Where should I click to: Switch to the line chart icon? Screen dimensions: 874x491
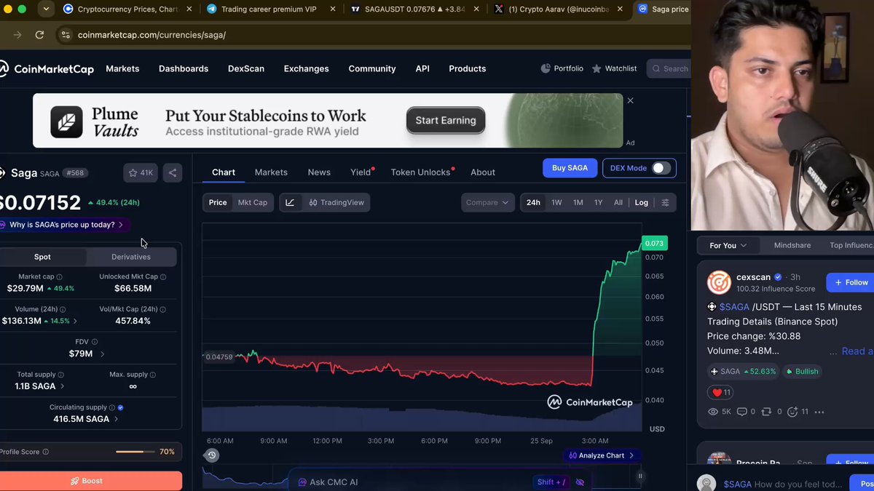point(290,202)
